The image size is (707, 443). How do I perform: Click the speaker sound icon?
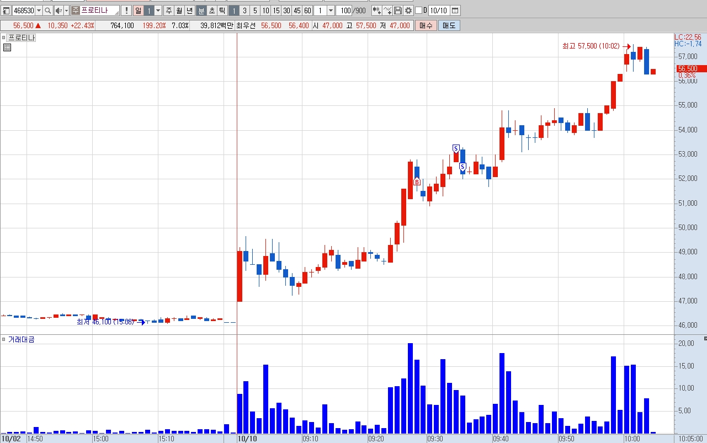click(x=59, y=10)
